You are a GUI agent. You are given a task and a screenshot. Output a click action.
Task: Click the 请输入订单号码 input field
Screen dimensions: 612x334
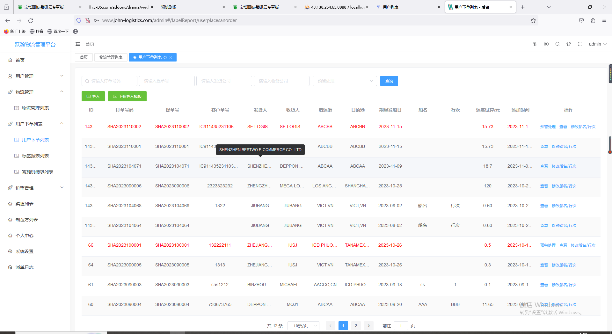[x=109, y=81]
